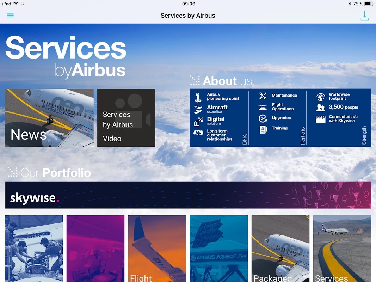Viewport: 376px width, 282px height.
Task: Click the 3,500 people icon
Action: point(320,108)
